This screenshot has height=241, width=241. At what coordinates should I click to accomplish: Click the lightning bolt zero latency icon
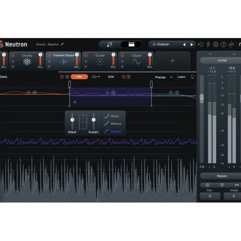[208, 44]
